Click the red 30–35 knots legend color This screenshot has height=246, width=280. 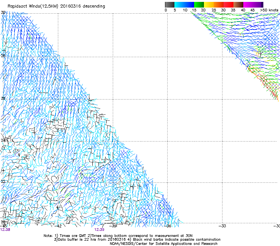(229, 5)
